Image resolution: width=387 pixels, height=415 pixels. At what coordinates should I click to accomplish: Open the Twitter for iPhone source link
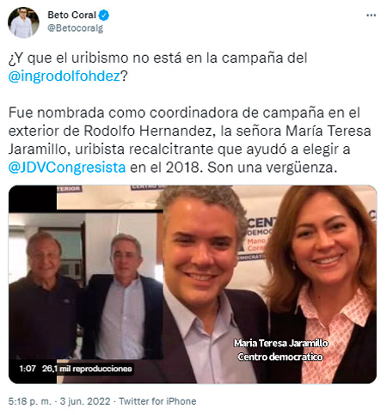pyautogui.click(x=157, y=401)
